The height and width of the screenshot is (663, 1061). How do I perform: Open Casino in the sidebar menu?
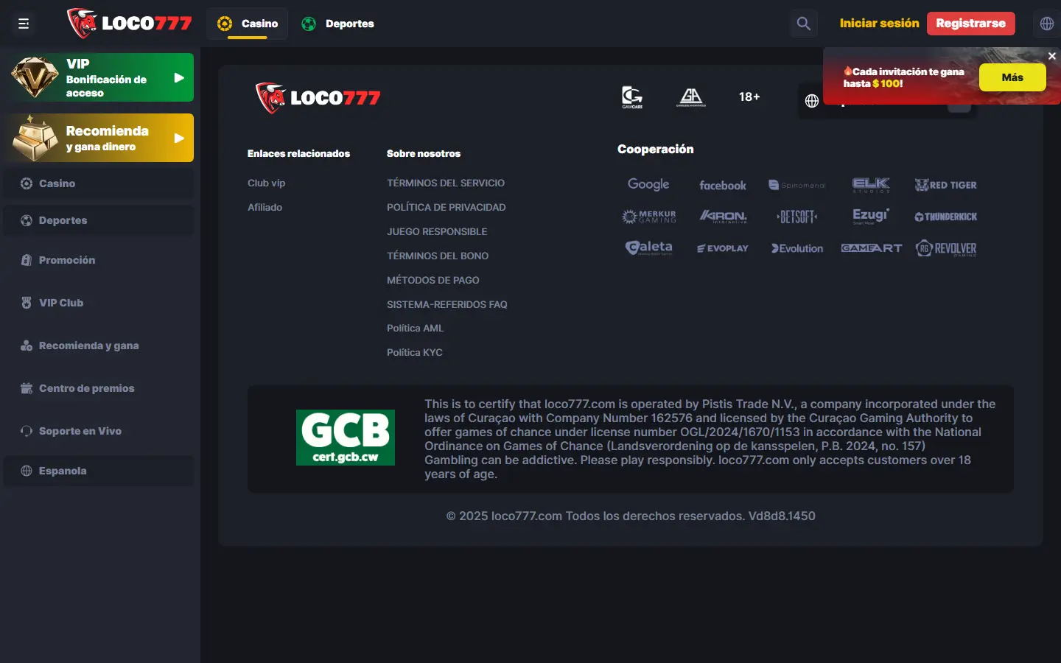point(99,183)
